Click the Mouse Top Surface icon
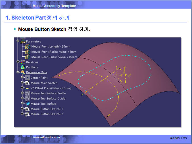Image resolution: width=192 pixels, height=144 pixels. (x=27, y=104)
